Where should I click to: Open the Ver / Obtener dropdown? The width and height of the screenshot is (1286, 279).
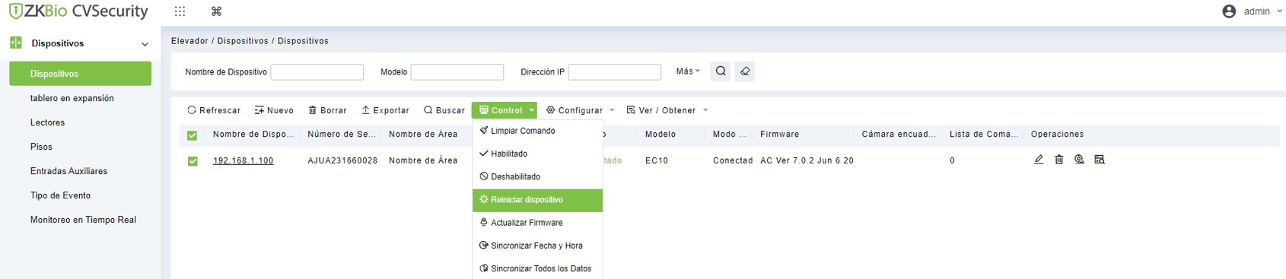[x=667, y=110]
